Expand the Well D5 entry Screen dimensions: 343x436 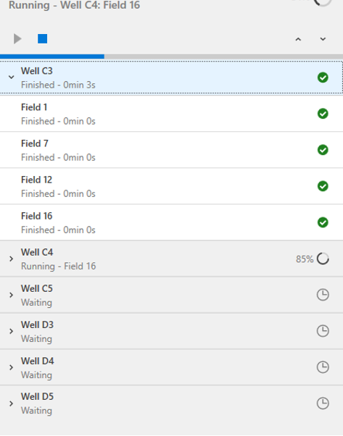11,403
